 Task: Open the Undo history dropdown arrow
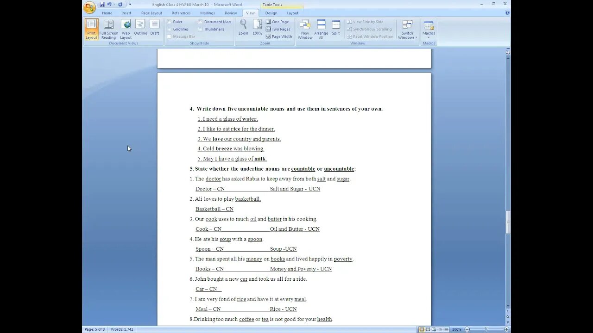(x=114, y=5)
